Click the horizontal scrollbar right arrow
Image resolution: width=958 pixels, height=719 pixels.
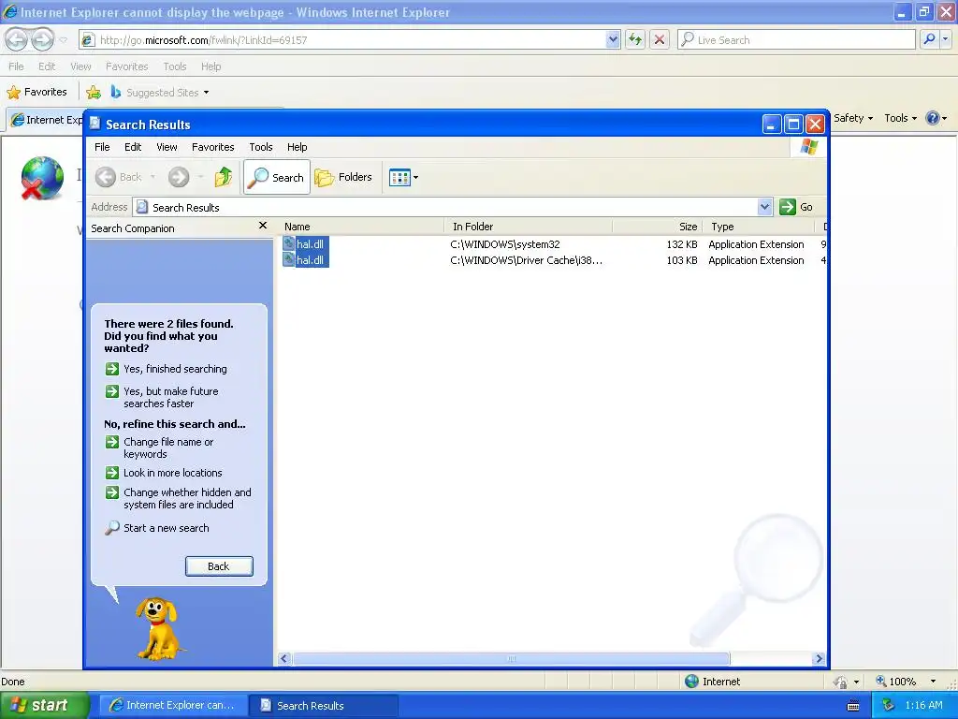pos(819,658)
